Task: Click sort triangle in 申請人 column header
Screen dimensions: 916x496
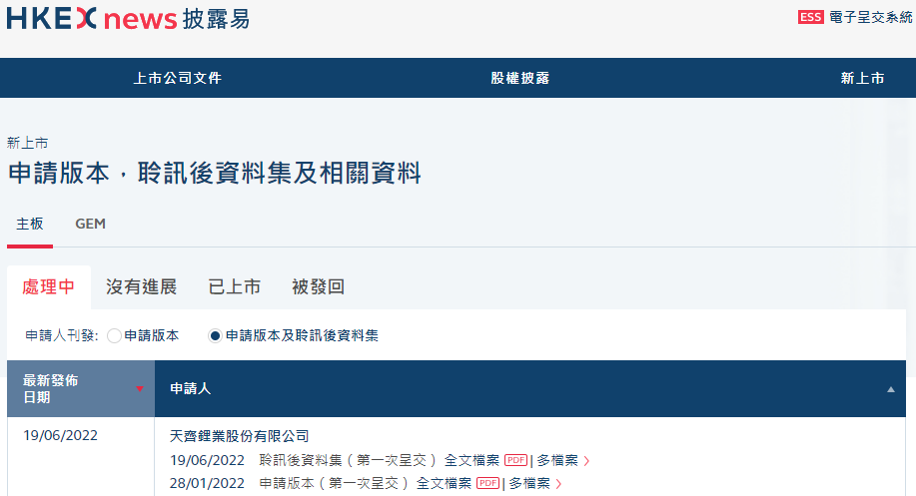Action: click(x=891, y=389)
